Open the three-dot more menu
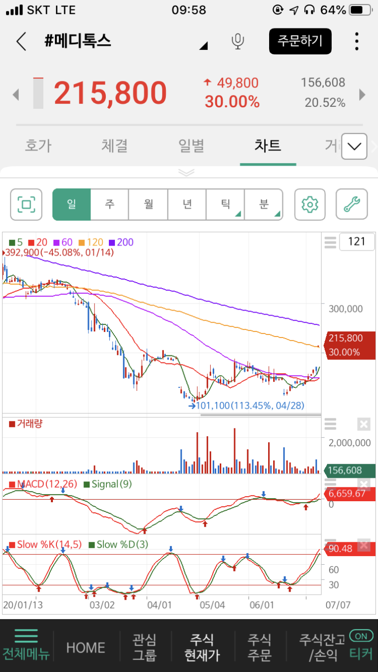378x672 pixels. click(x=357, y=41)
